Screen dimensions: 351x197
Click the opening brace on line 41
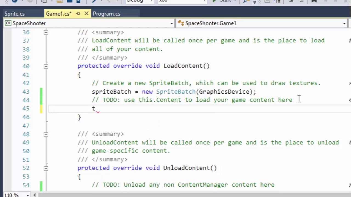tap(79, 74)
